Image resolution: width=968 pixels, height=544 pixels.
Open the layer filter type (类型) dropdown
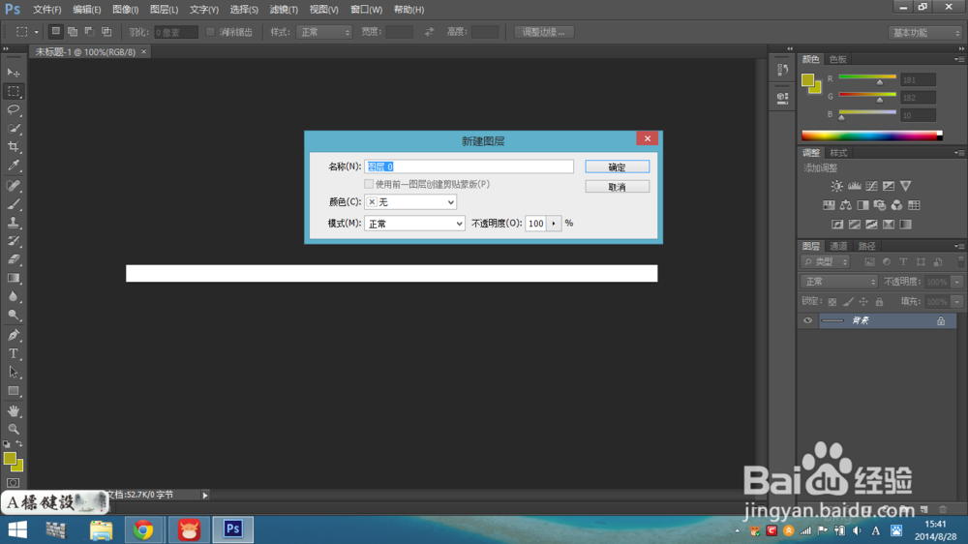(x=826, y=262)
